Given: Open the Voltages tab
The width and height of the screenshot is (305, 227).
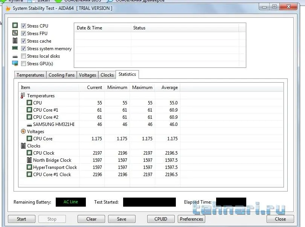Looking at the screenshot, I should pos(87,75).
